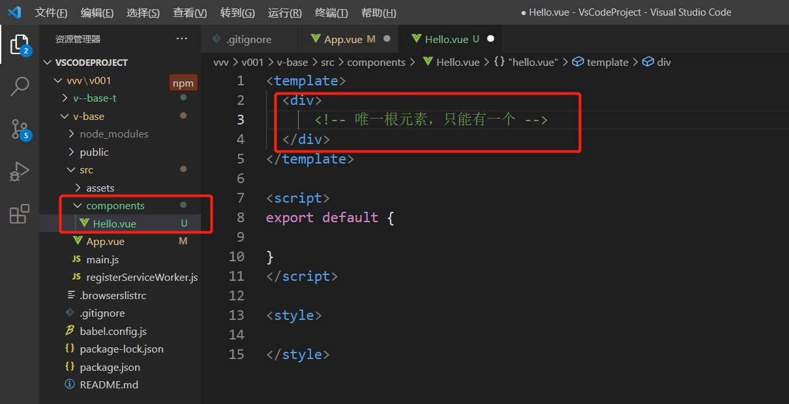Open the Extensions view

point(20,214)
